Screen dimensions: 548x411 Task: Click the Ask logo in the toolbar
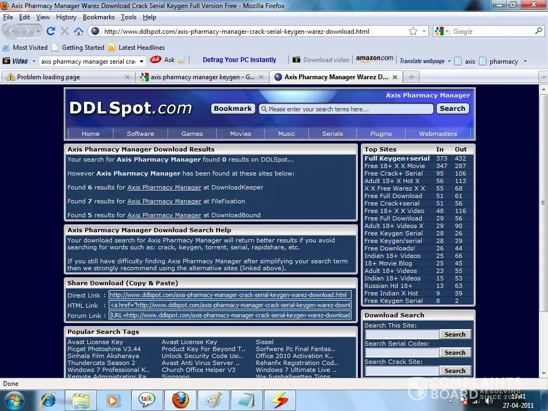(156, 60)
